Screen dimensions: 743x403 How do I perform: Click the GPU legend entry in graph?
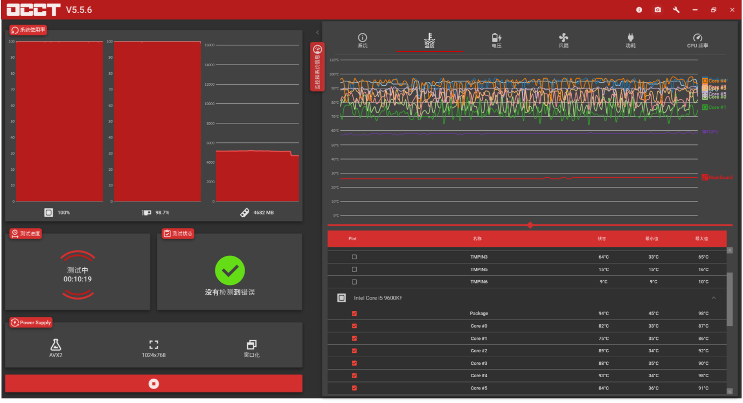coord(710,131)
